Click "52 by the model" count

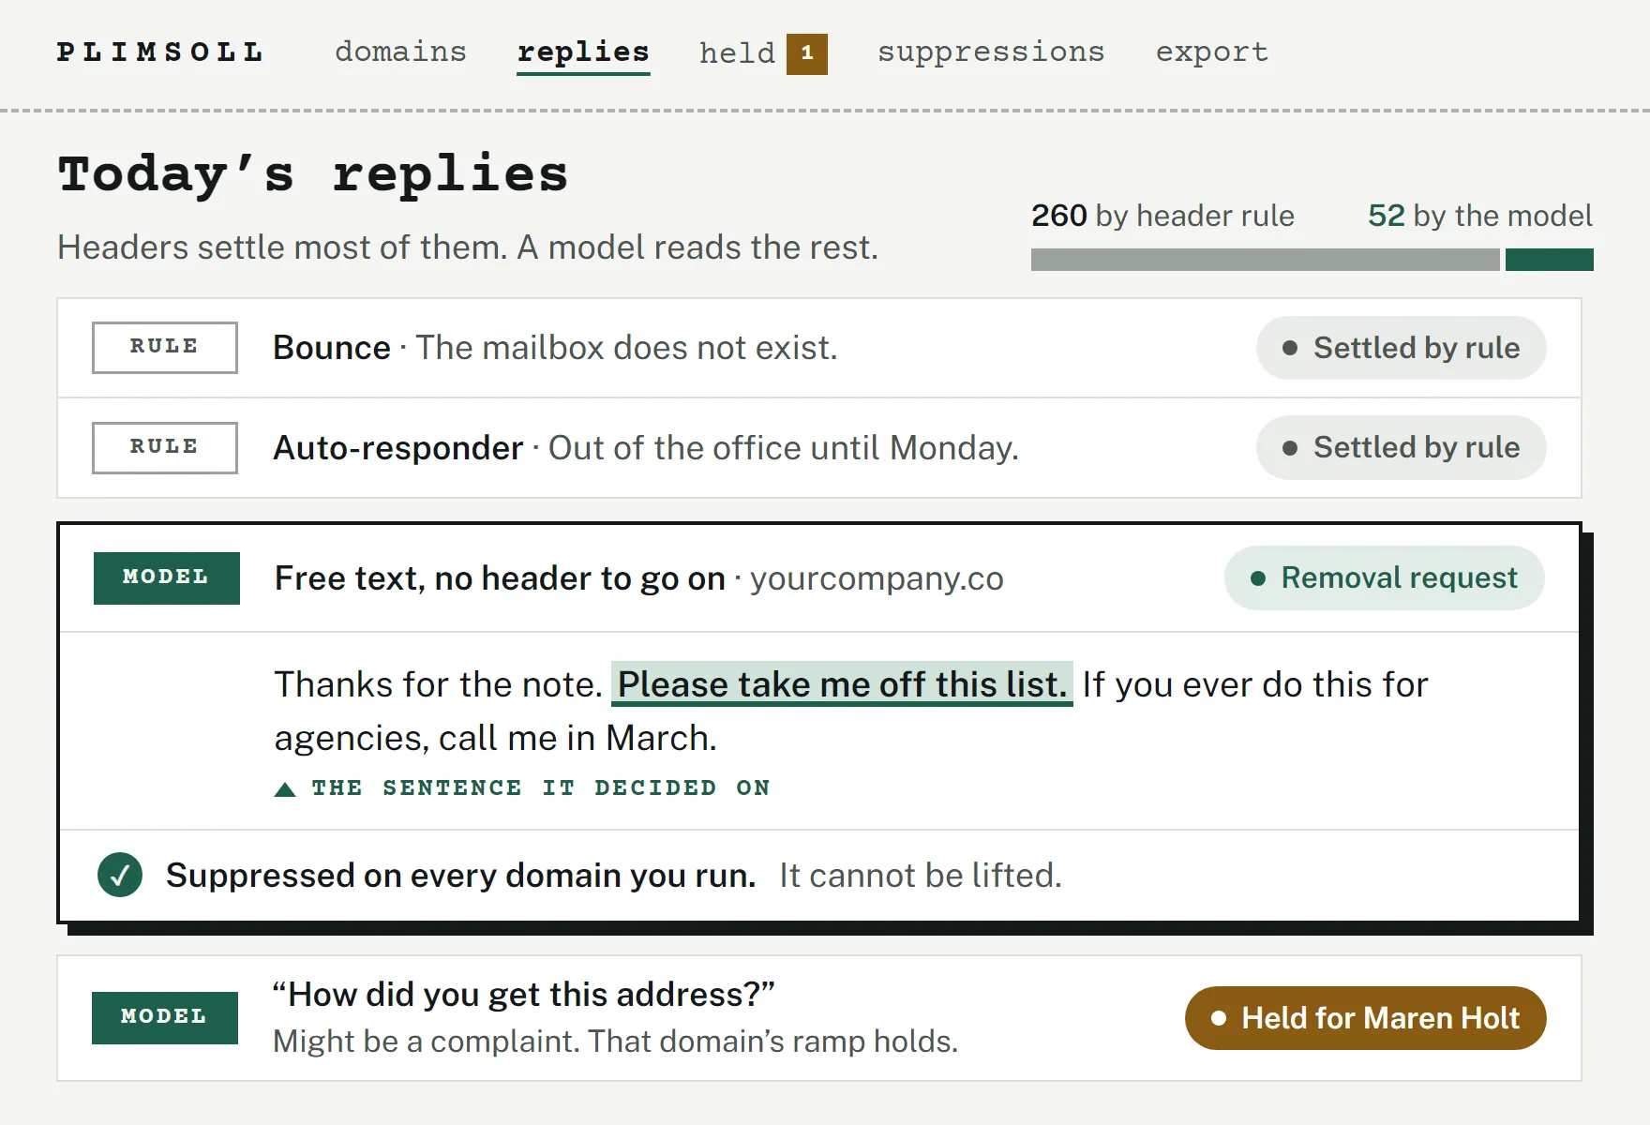pos(1480,216)
